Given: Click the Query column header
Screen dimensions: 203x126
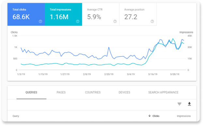Looking at the screenshot, I should point(16,116).
